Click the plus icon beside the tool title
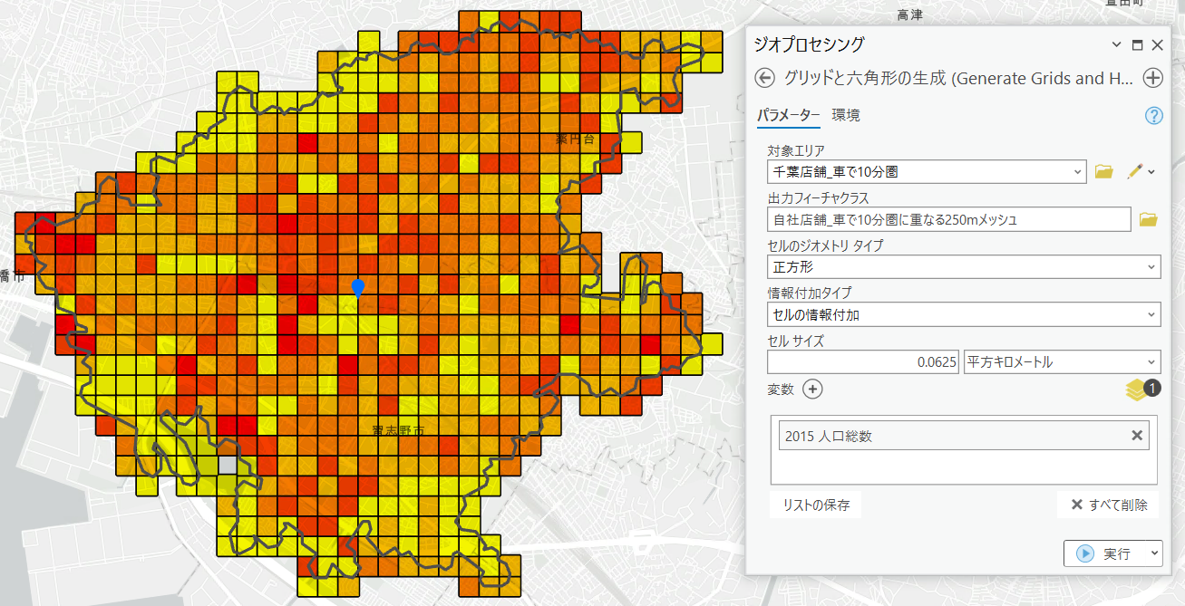 [1153, 78]
